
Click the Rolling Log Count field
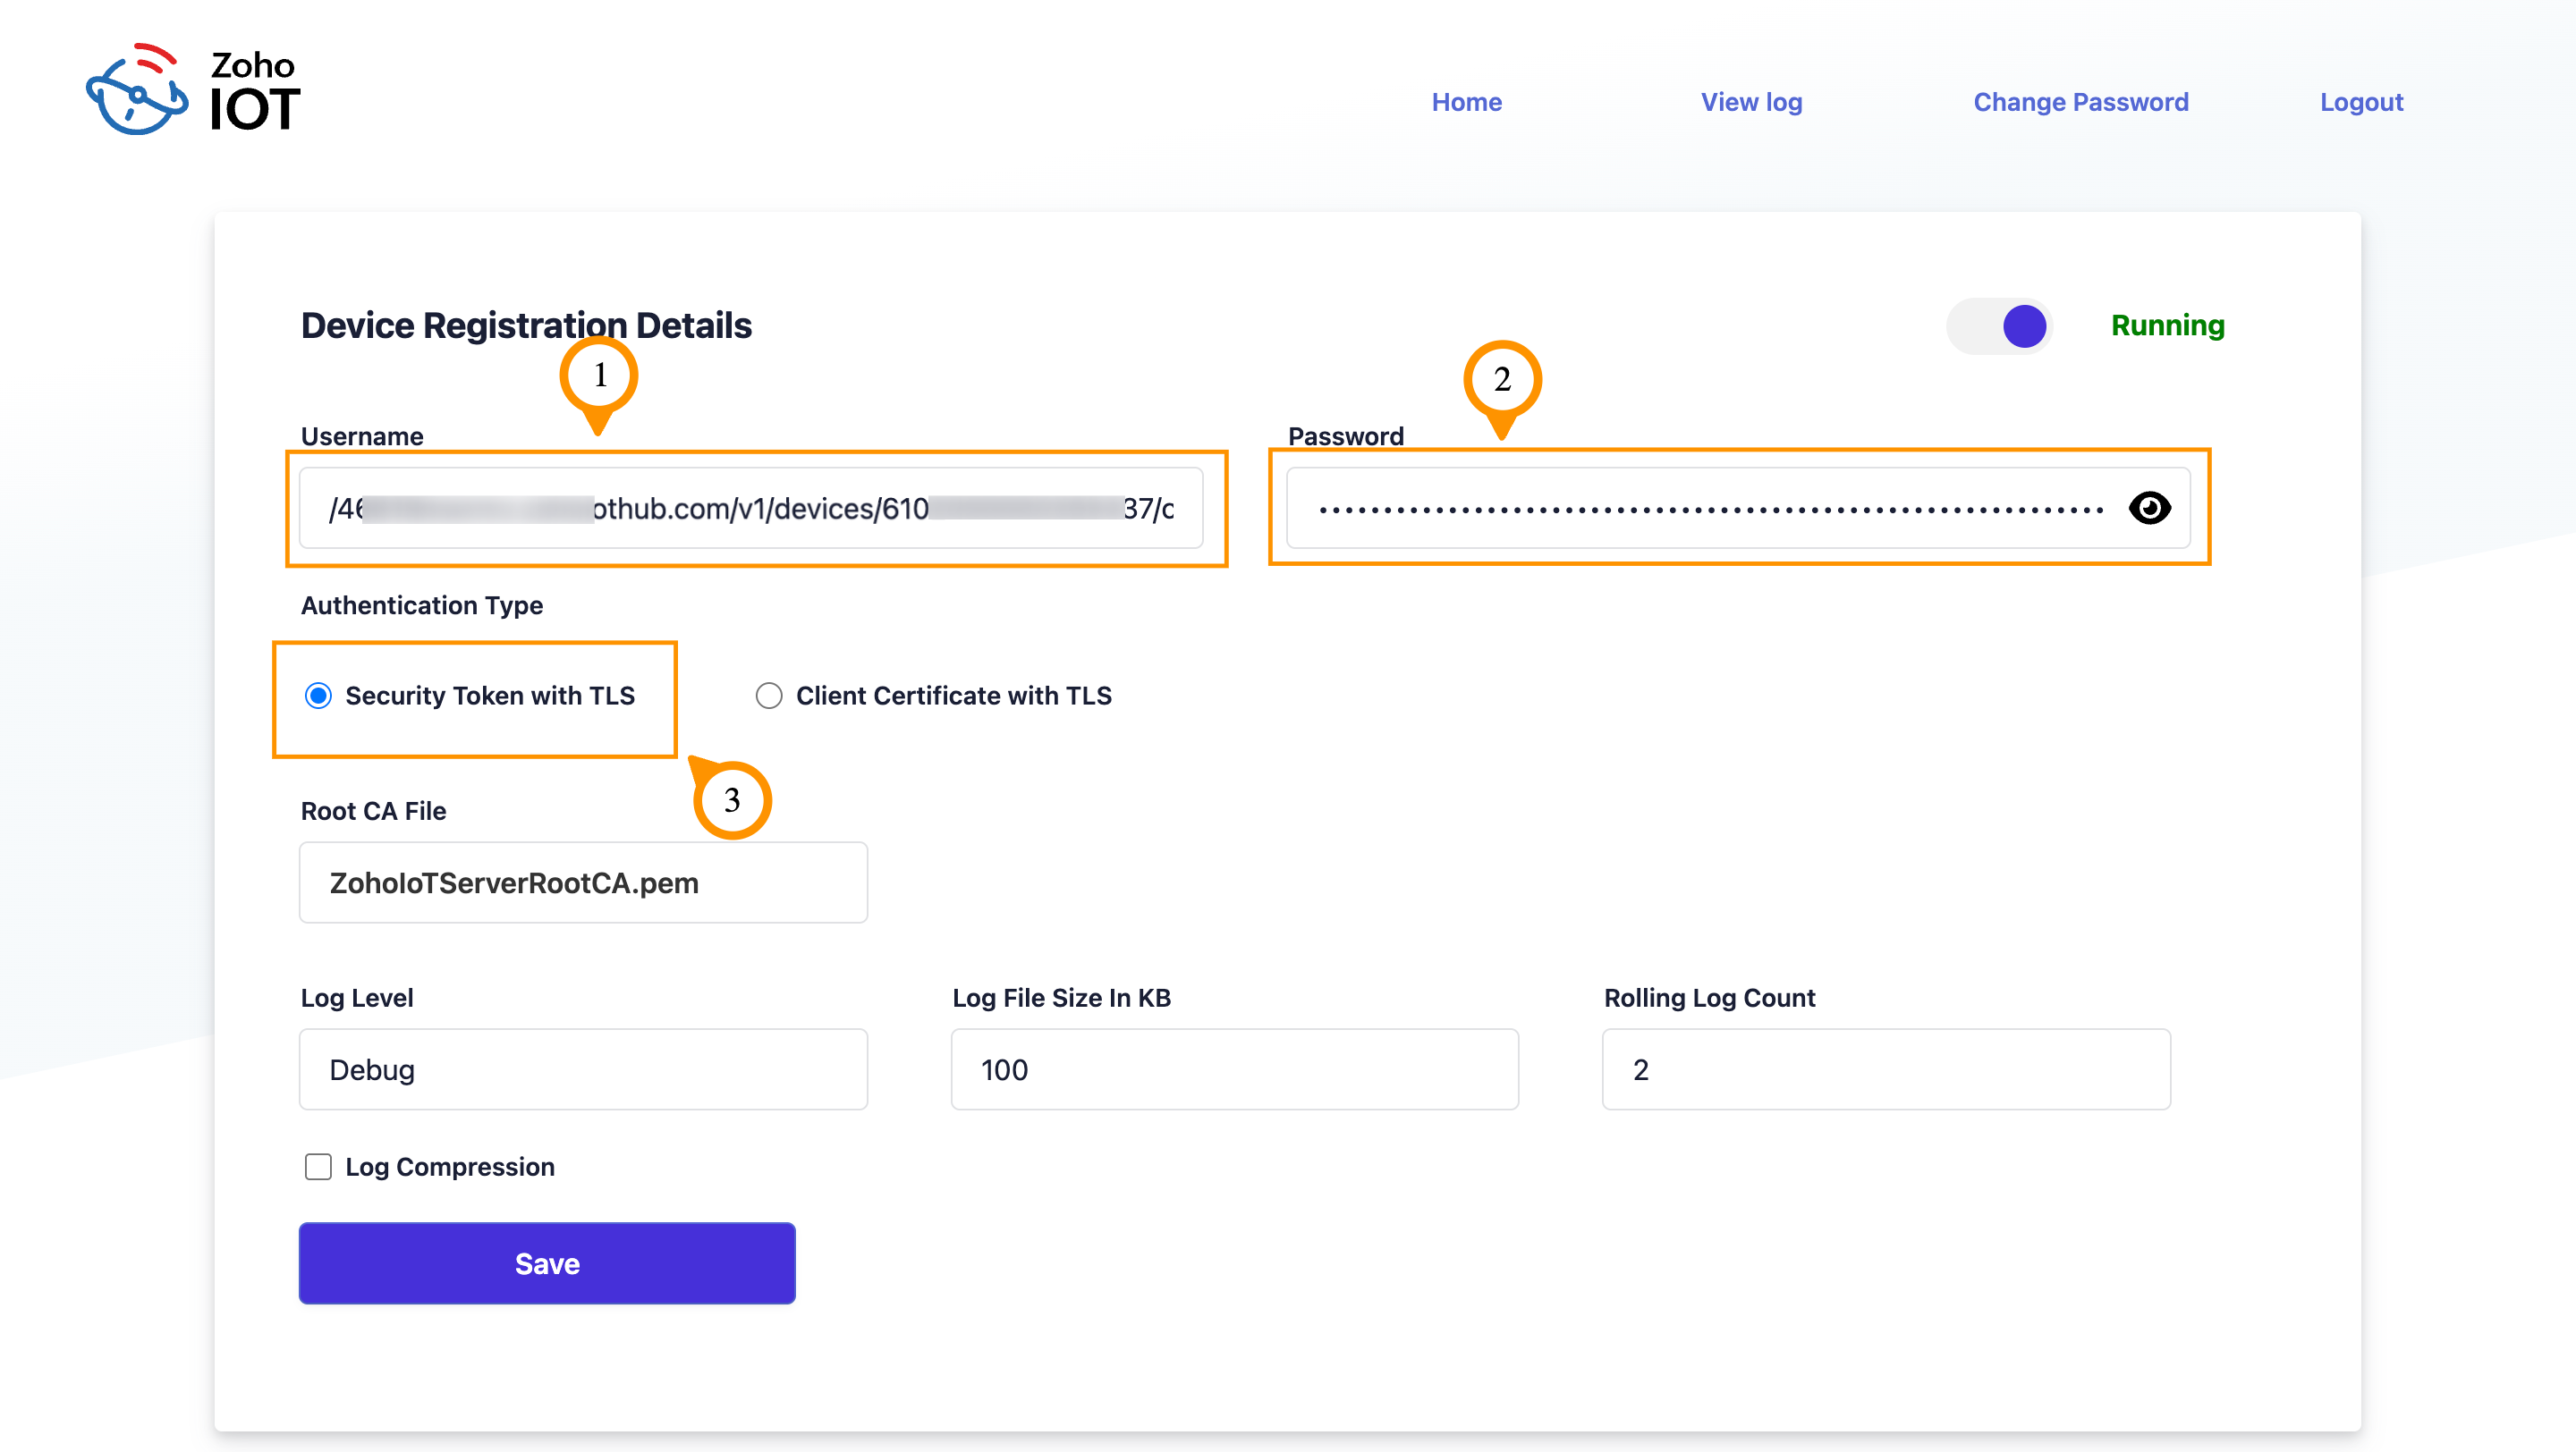1886,1069
